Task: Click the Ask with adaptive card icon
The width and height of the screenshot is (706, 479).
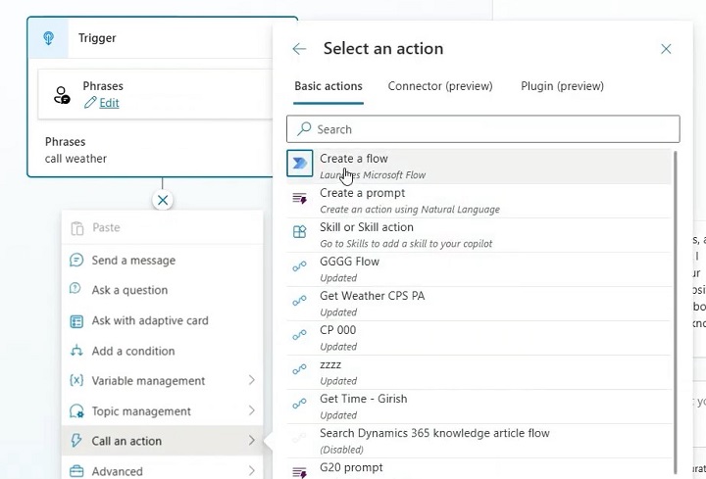Action: [76, 320]
